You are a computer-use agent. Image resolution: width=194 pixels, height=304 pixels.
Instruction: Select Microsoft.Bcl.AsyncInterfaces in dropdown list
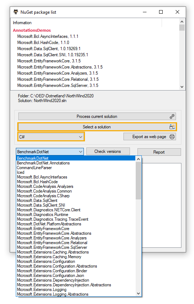tap(76, 177)
